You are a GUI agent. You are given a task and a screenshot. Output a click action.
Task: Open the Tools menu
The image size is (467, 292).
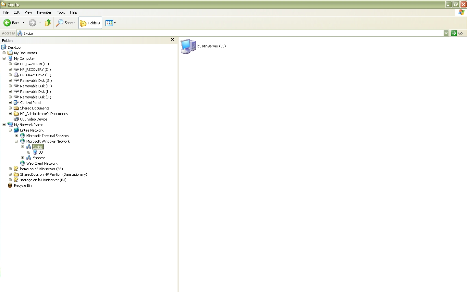61,12
